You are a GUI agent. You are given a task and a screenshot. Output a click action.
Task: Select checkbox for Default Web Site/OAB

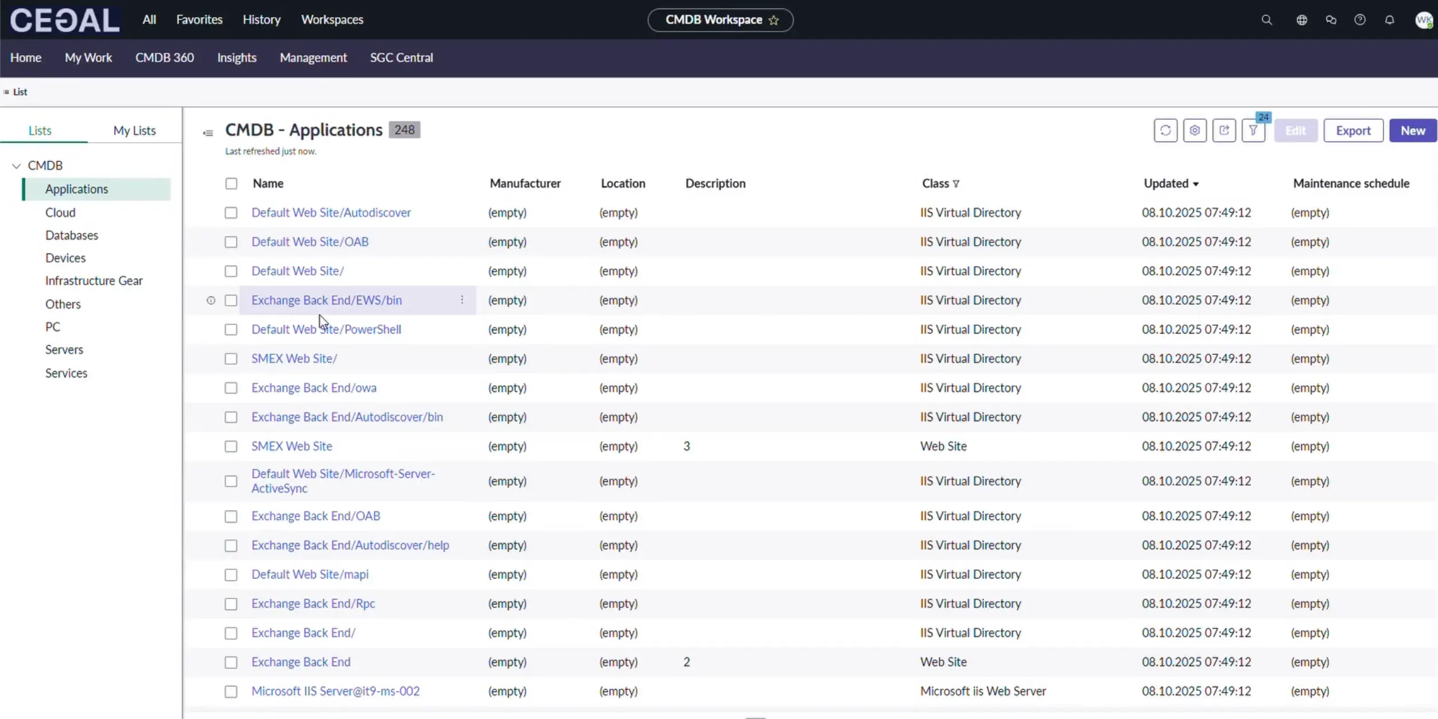(x=231, y=242)
